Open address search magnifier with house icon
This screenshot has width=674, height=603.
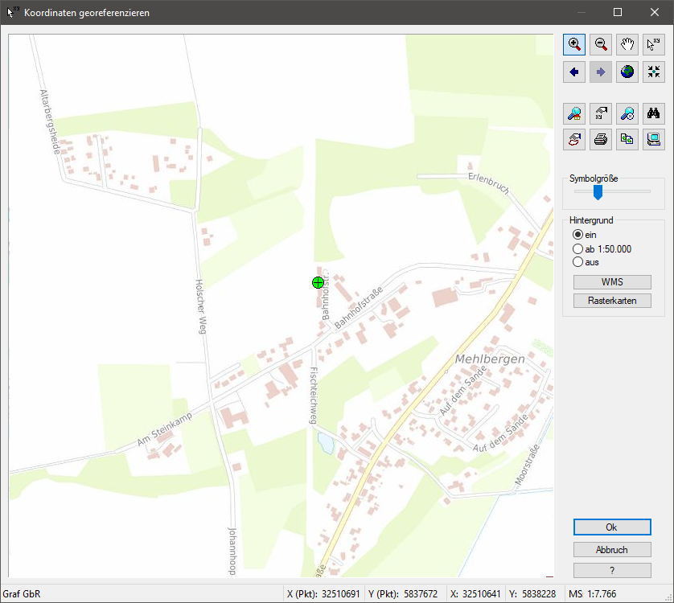[573, 113]
